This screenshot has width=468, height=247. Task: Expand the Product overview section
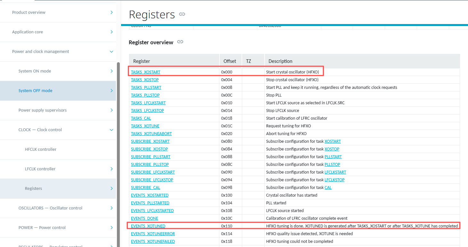tap(111, 12)
